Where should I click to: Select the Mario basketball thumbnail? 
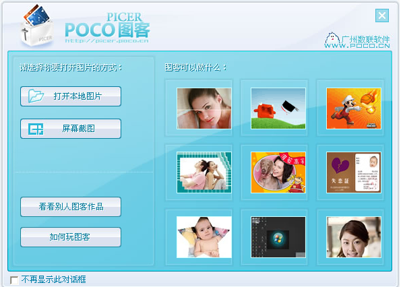pyautogui.click(x=354, y=108)
